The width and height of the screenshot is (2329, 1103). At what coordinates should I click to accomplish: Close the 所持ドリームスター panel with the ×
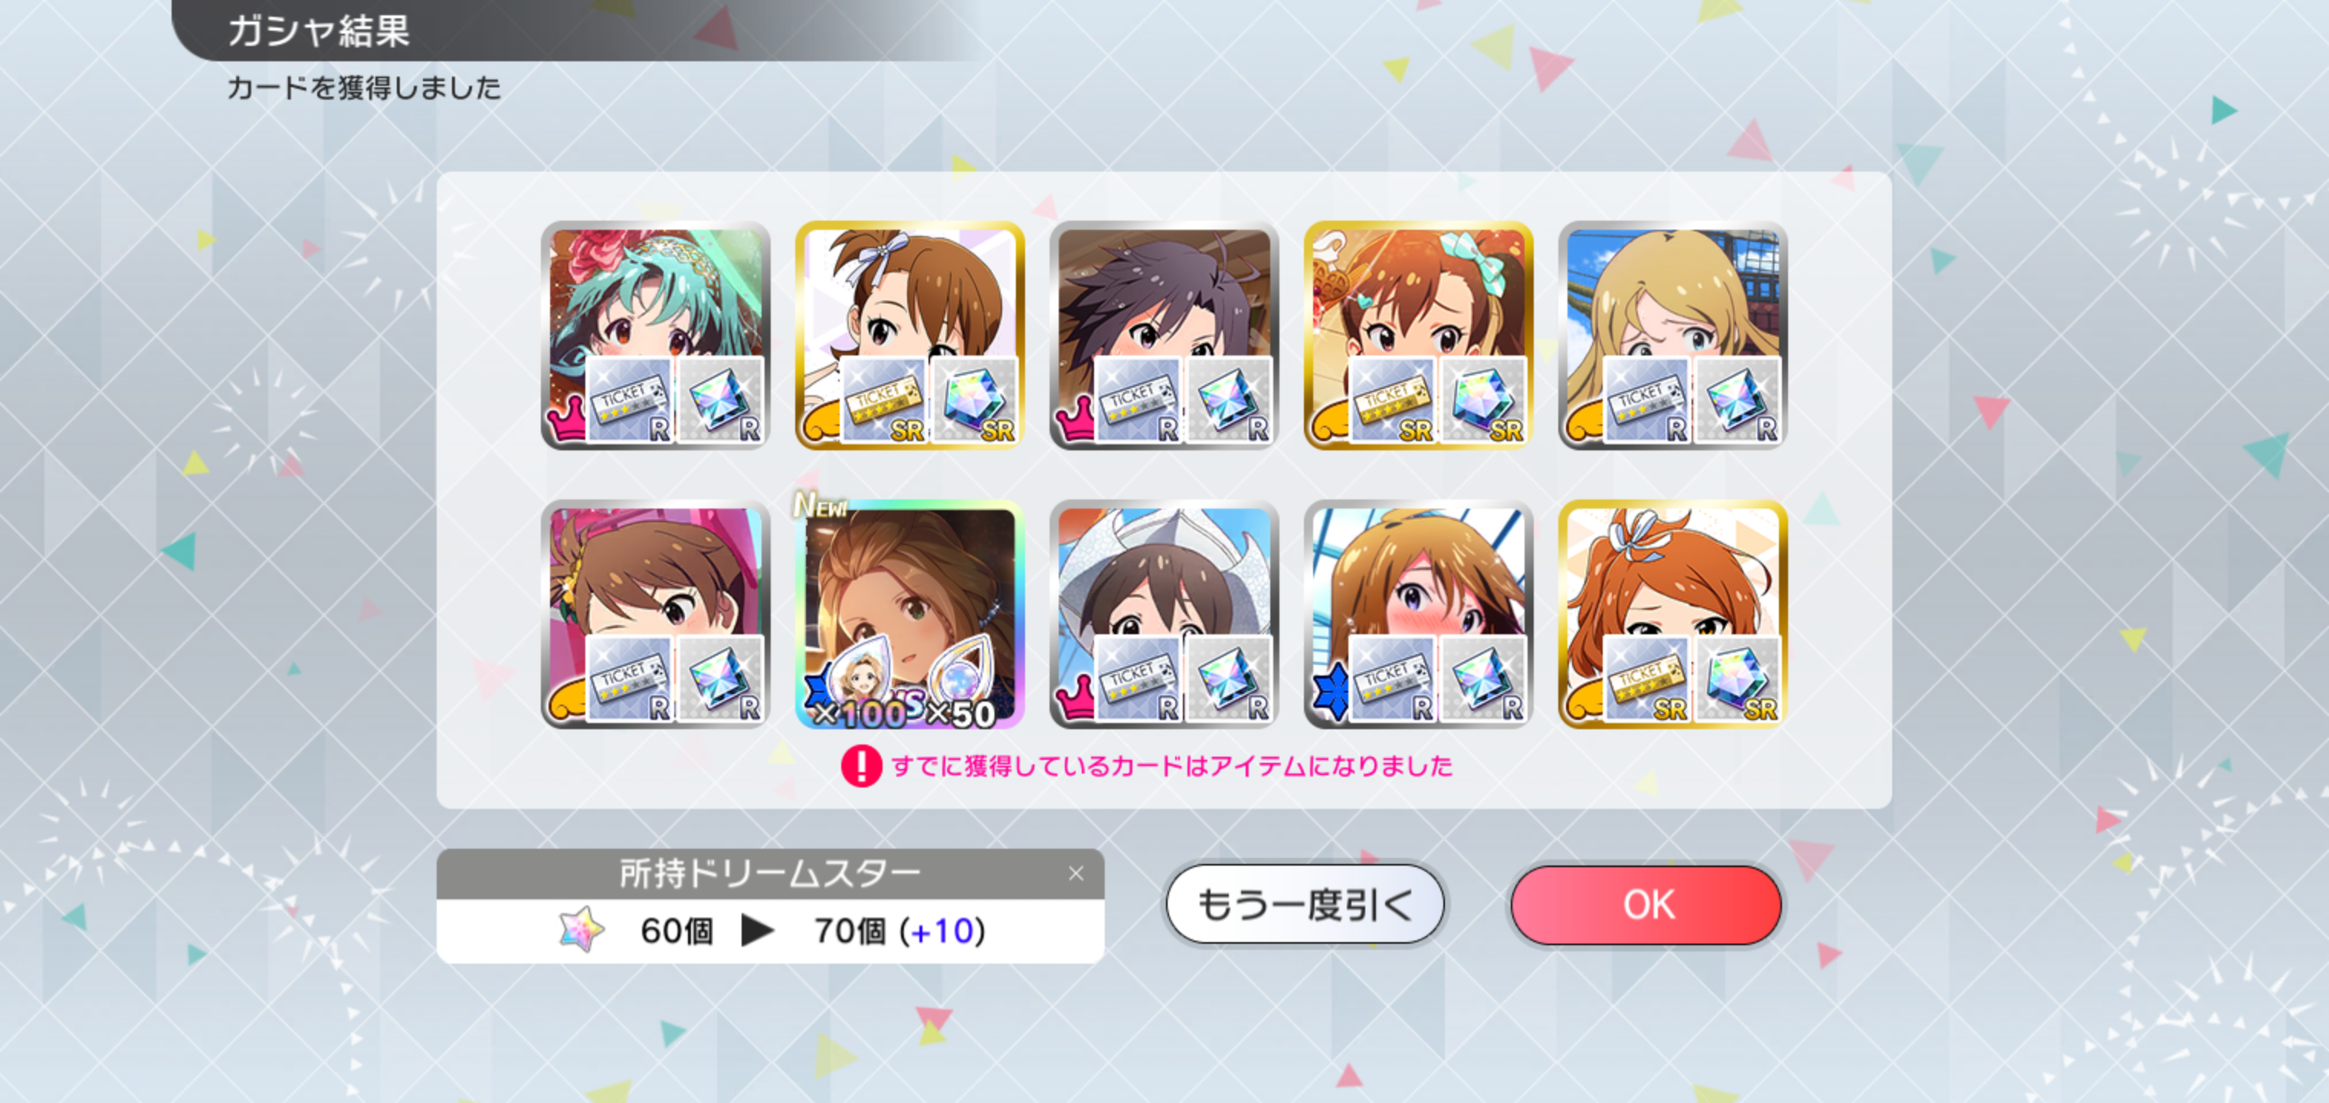pyautogui.click(x=1075, y=873)
